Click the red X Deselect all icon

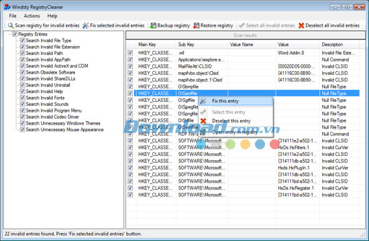(x=301, y=25)
